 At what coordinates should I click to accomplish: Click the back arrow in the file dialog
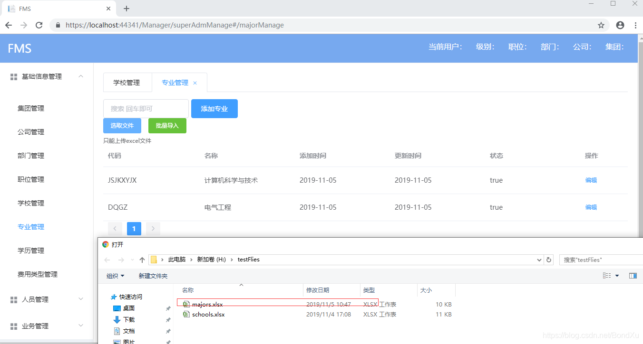click(107, 259)
